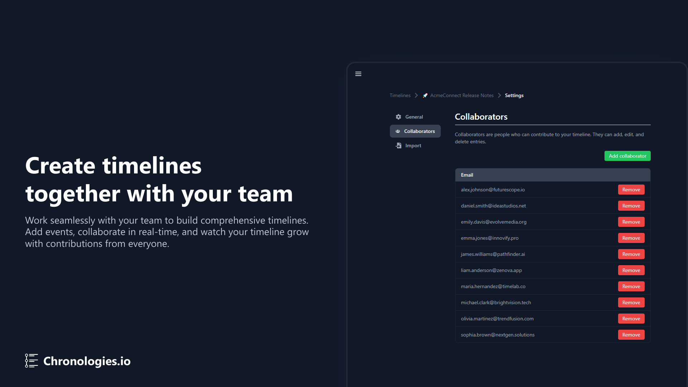Click the Email column header
Viewport: 688px width, 387px height.
467,175
